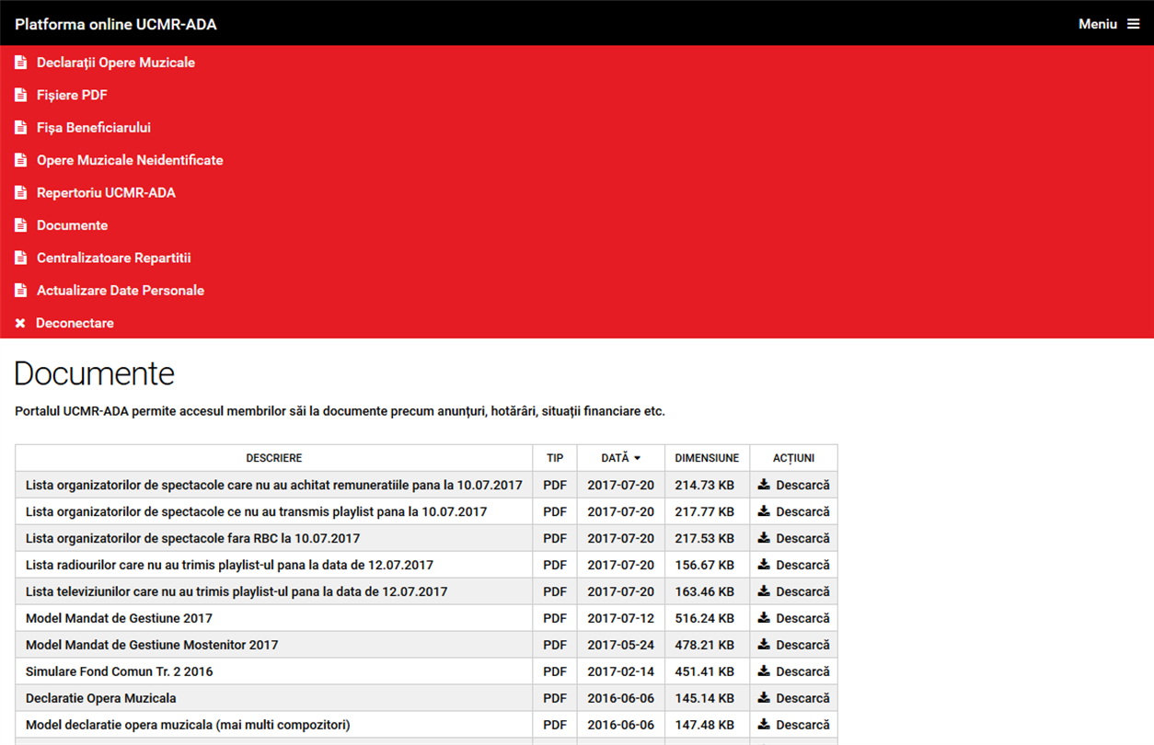Click download icon for Lista radiourilor row
Image resolution: width=1154 pixels, height=745 pixels.
click(x=764, y=565)
